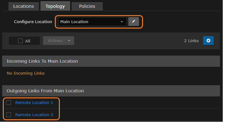
Task: Select the Topology tab
Action: click(x=55, y=6)
